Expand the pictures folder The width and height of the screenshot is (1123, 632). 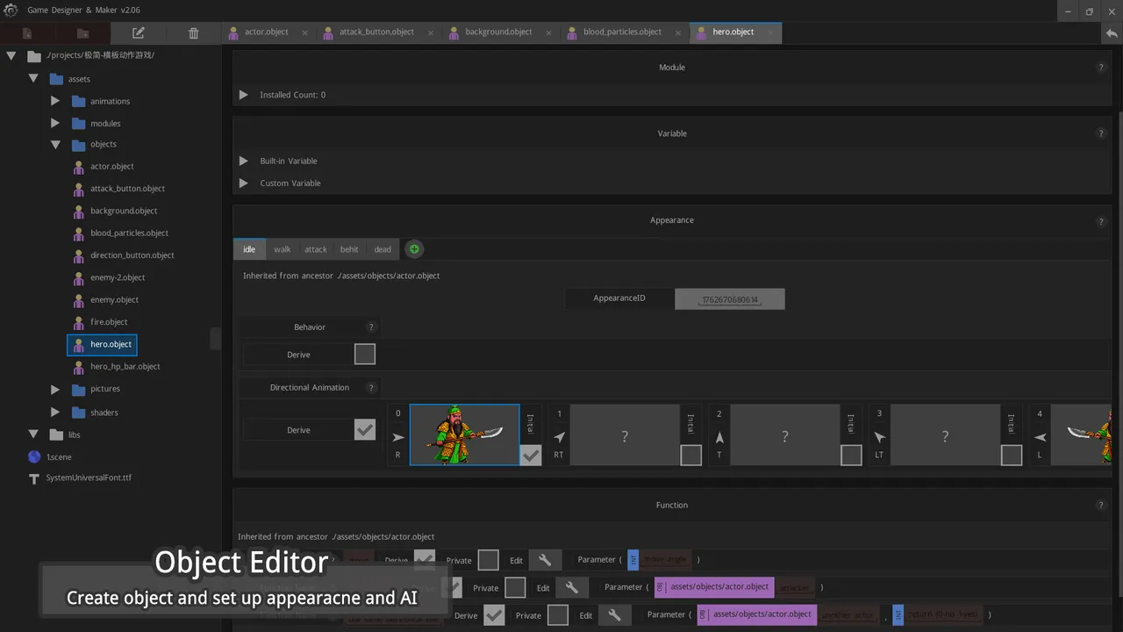pyautogui.click(x=55, y=389)
